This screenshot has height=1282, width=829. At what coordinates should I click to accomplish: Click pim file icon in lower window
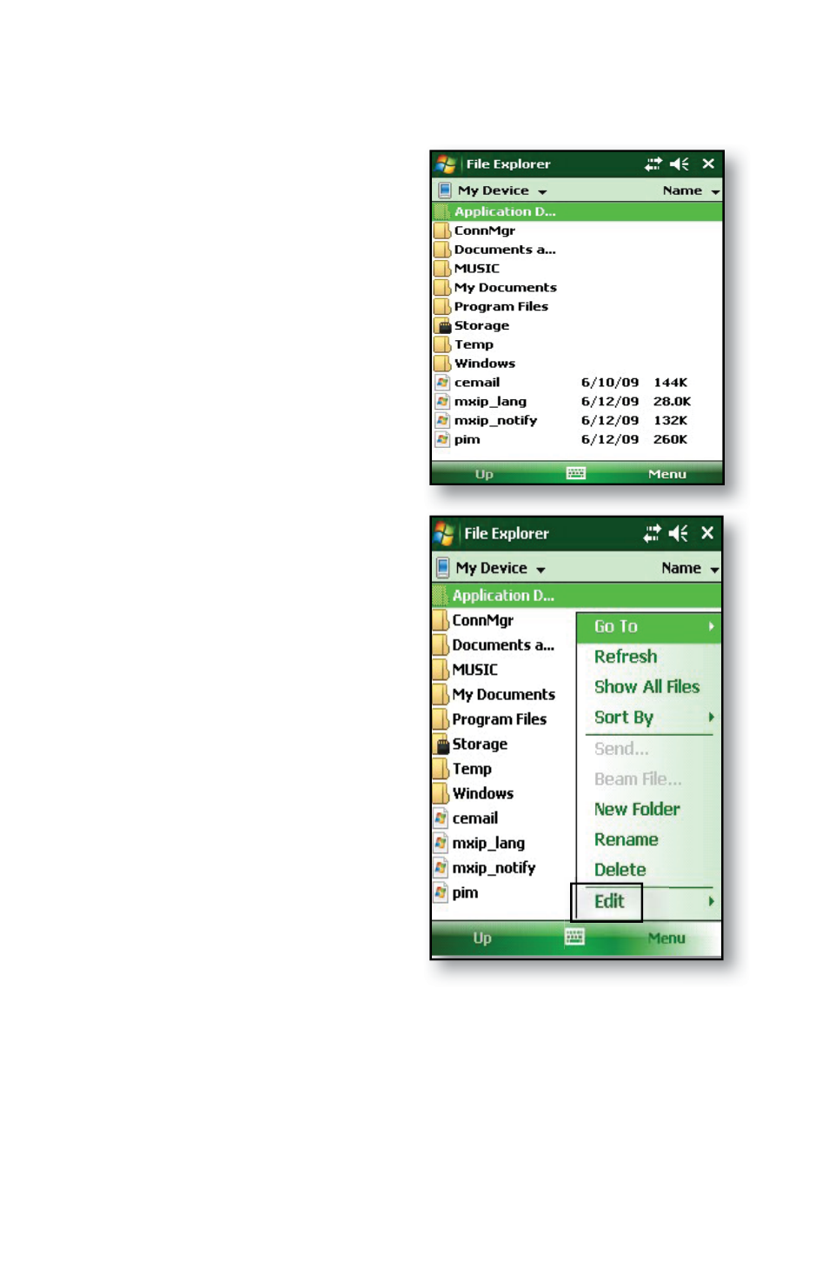click(x=441, y=892)
